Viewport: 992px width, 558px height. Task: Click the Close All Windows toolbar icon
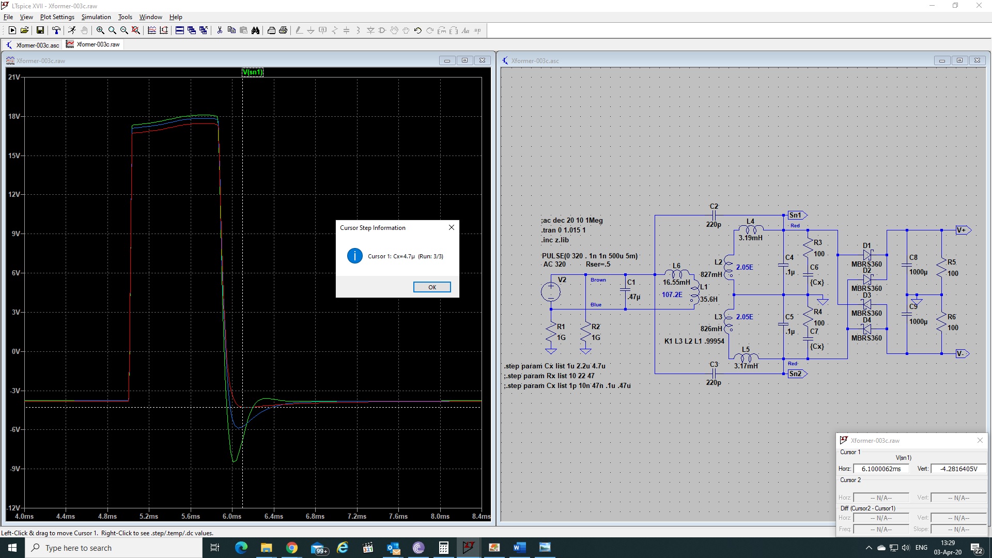click(204, 30)
